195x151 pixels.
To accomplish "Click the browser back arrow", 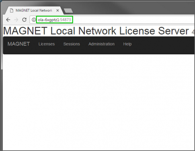I will (8, 20).
